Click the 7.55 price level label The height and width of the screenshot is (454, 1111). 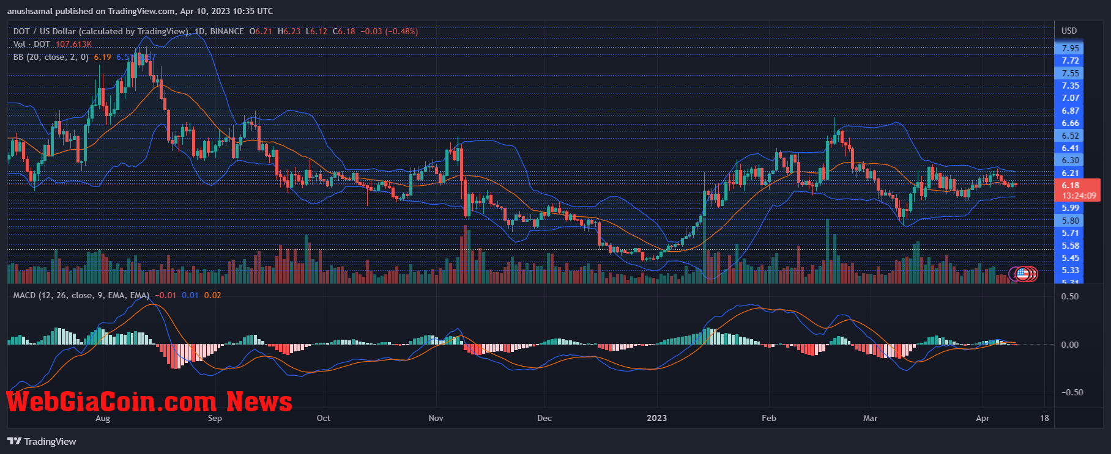(x=1070, y=73)
